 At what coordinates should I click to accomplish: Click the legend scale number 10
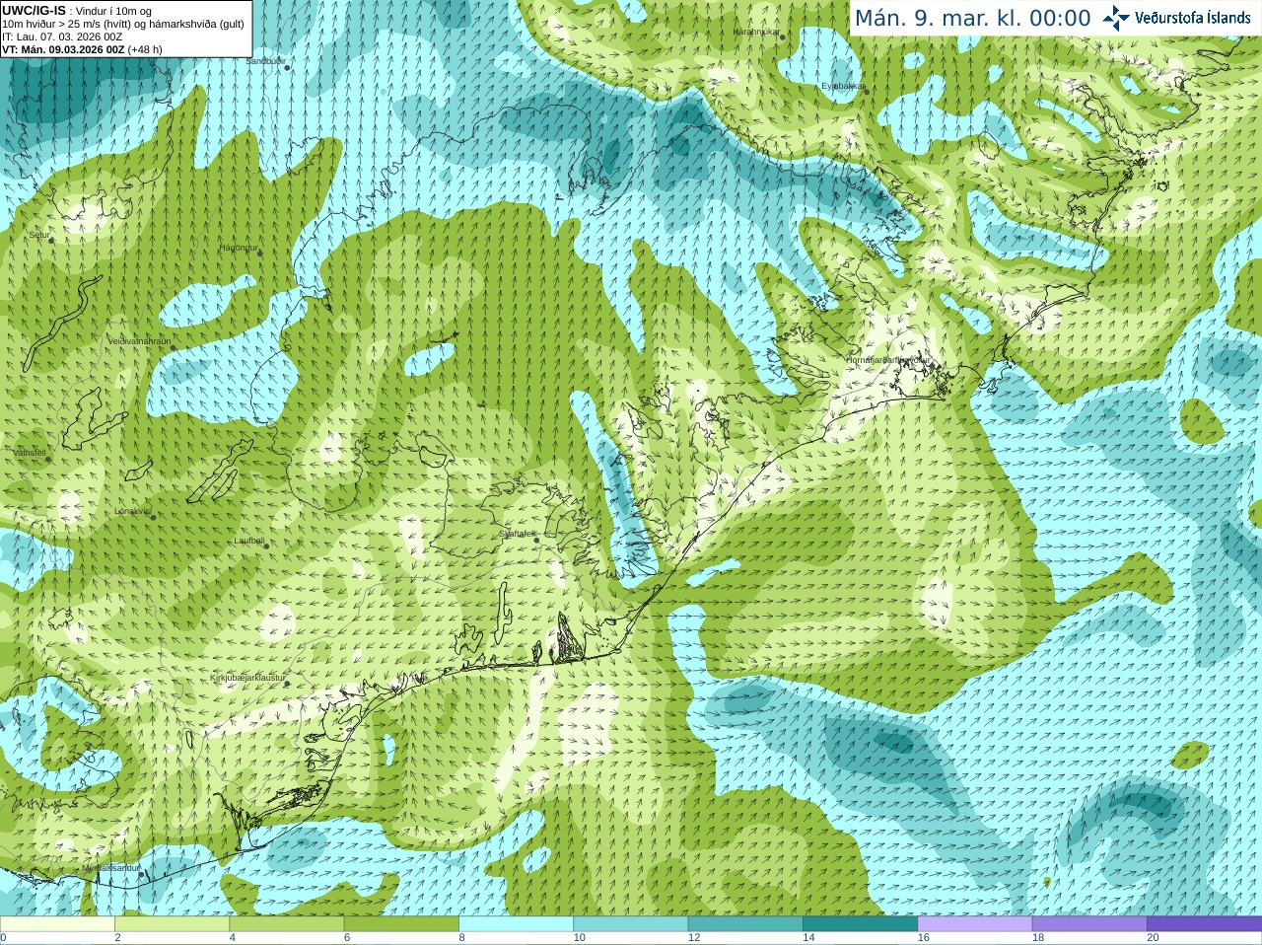pos(579,938)
